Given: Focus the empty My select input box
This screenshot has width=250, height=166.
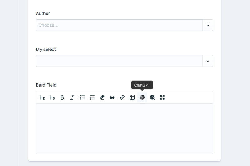Looking at the screenshot, I should click(119, 61).
